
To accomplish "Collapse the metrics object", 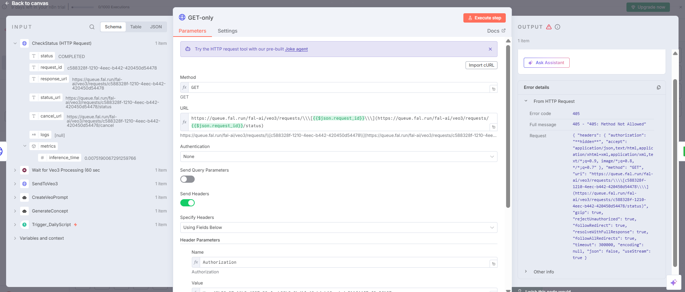I will point(25,146).
